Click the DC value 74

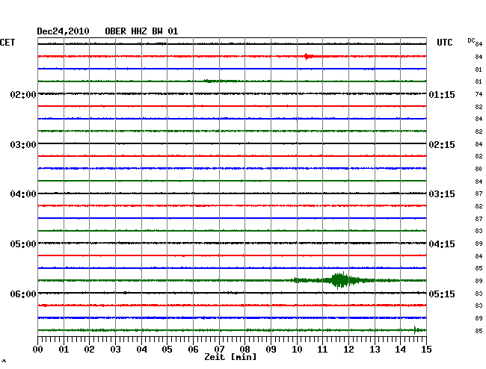click(x=479, y=94)
